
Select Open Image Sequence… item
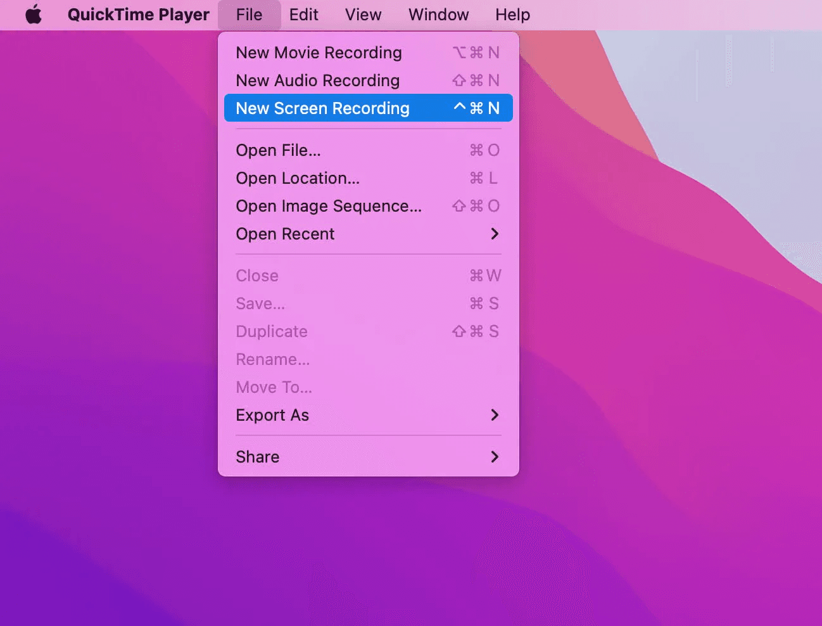[x=368, y=206]
